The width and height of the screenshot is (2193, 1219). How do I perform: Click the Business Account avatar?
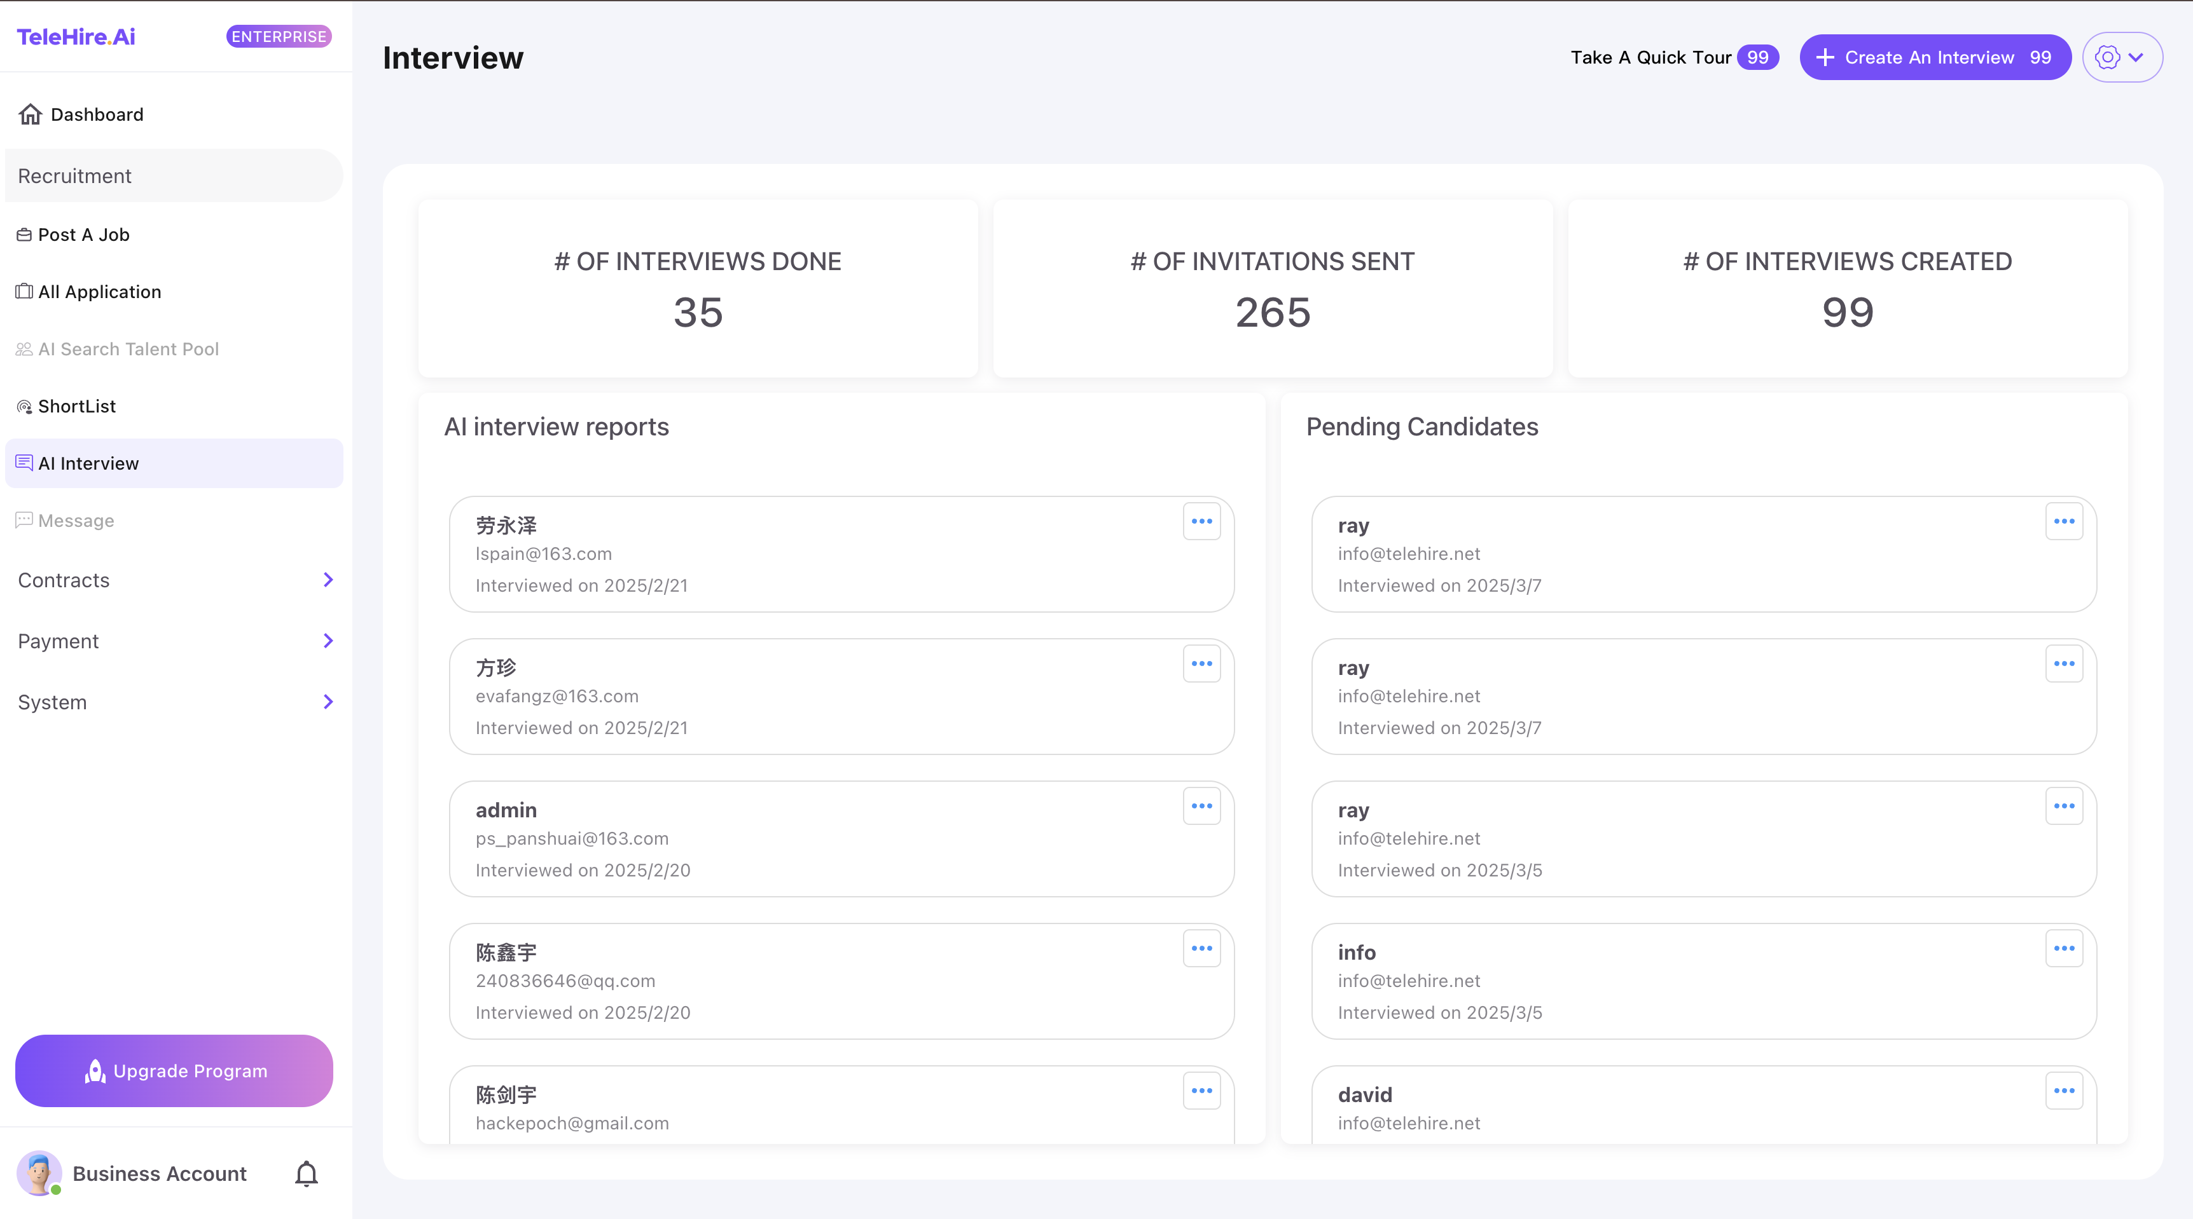click(39, 1174)
